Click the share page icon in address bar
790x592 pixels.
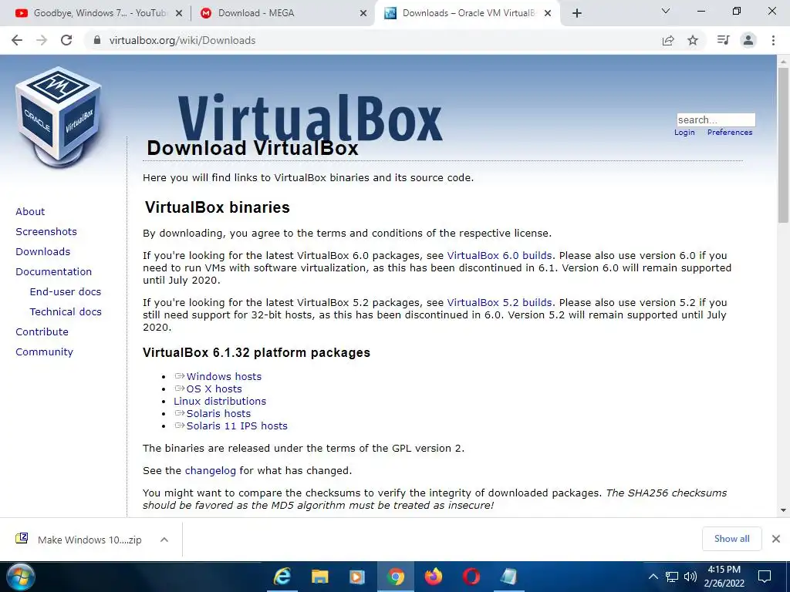668,40
